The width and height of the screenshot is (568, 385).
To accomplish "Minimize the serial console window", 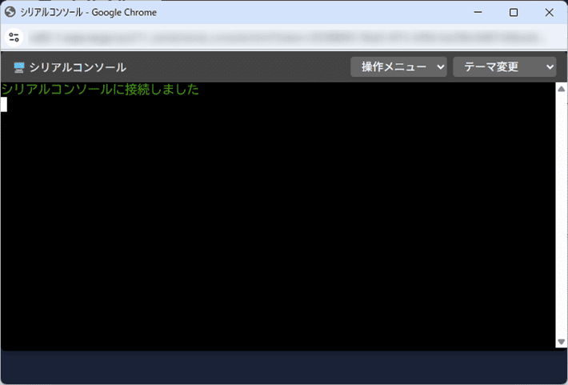I will (478, 12).
